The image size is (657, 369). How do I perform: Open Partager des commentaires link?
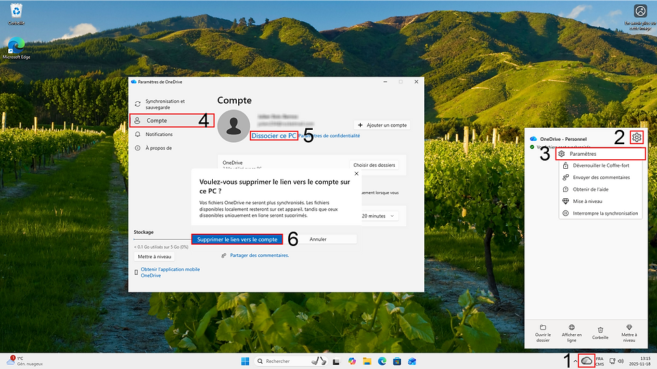[259, 255]
